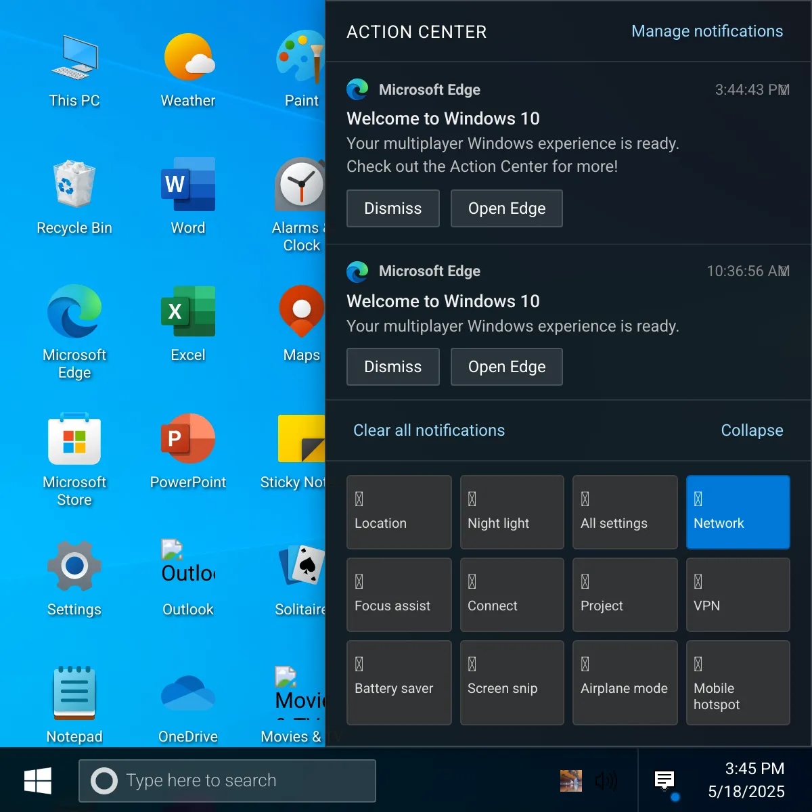Click Edge icon on 3:44:43 PM notification
Image resolution: width=812 pixels, height=812 pixels.
357,89
